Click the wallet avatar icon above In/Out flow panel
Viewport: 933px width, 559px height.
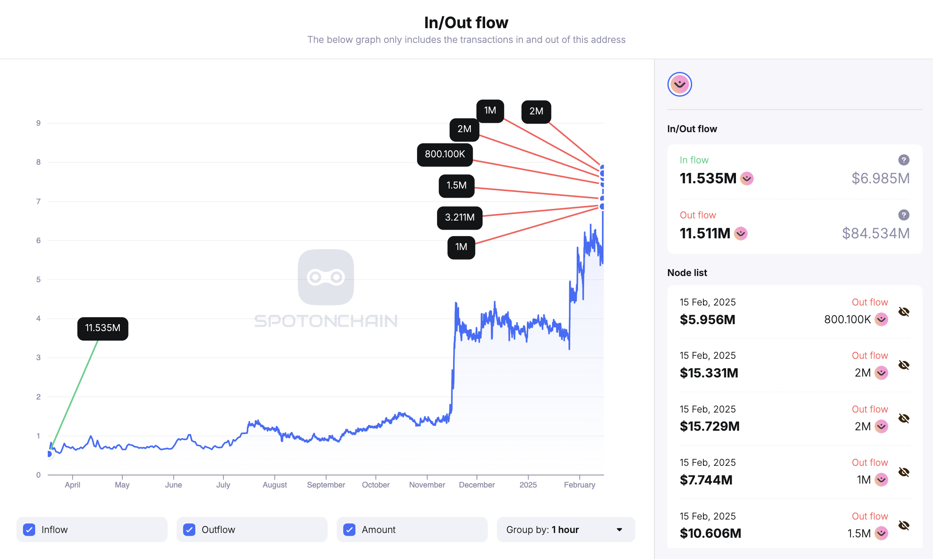(x=680, y=84)
